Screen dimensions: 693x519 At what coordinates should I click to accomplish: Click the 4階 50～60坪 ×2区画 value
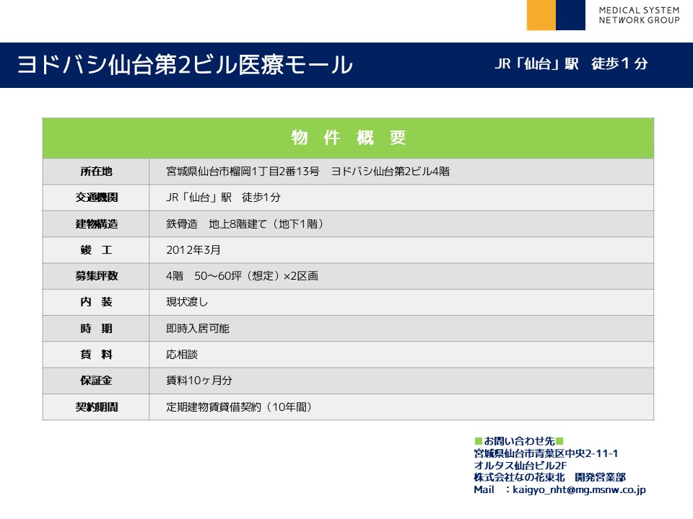[242, 276]
